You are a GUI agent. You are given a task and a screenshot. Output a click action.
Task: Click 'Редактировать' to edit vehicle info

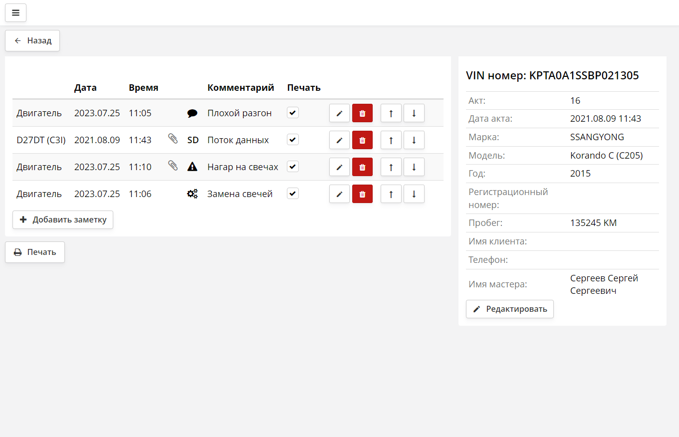point(509,309)
